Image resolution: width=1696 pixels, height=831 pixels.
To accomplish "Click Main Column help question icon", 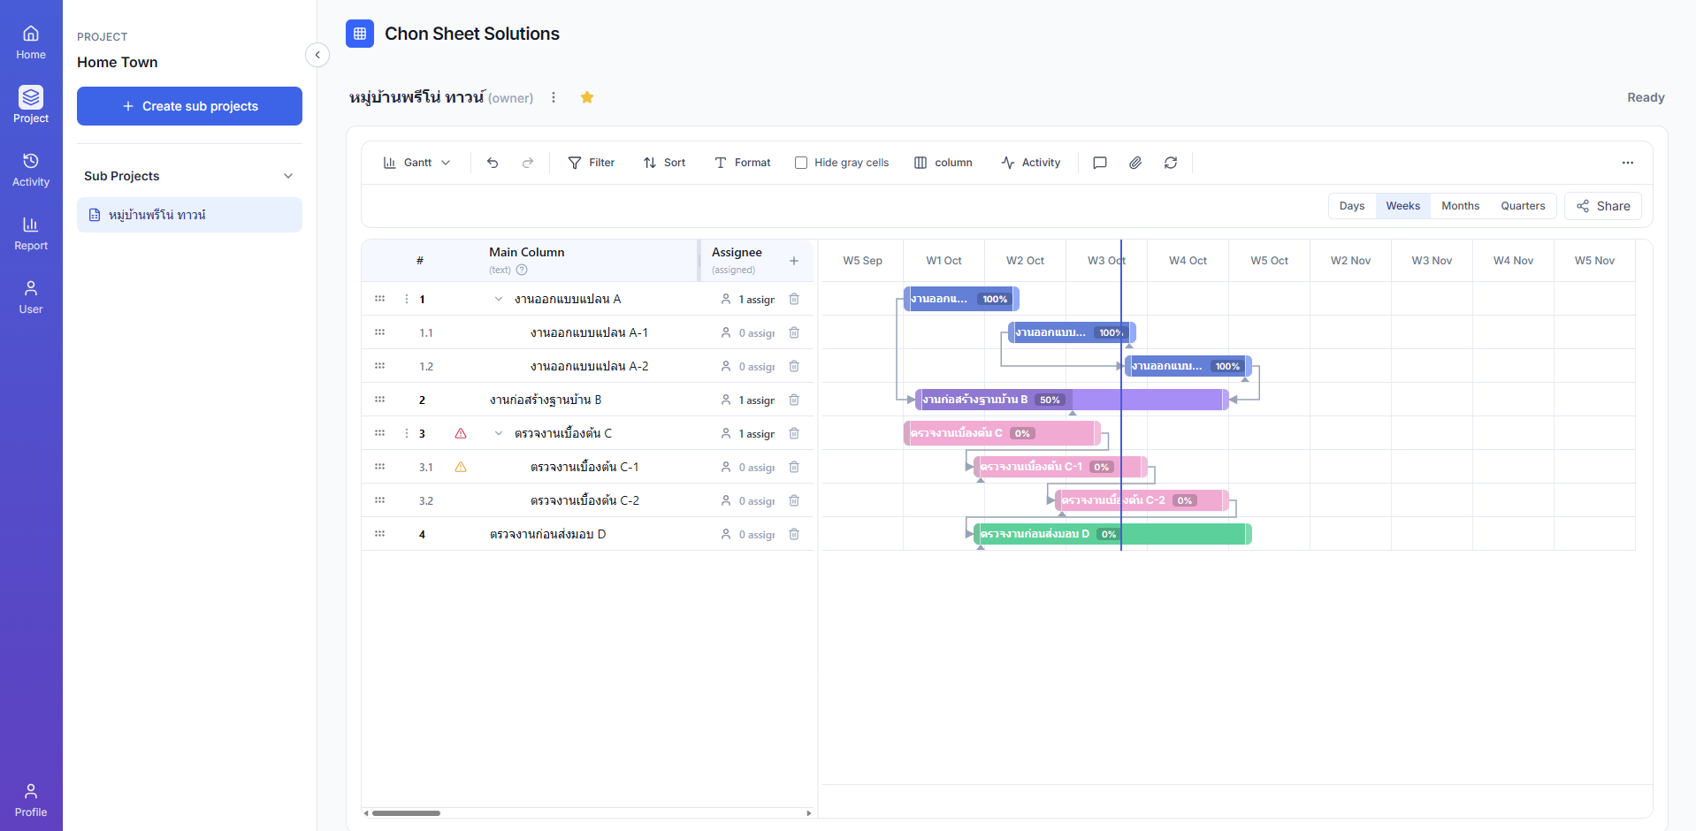I will (522, 271).
